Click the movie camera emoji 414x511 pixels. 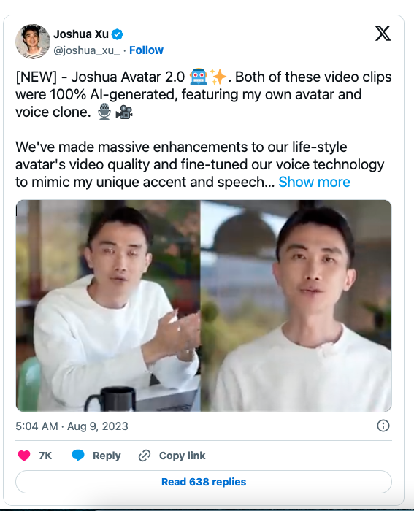124,112
